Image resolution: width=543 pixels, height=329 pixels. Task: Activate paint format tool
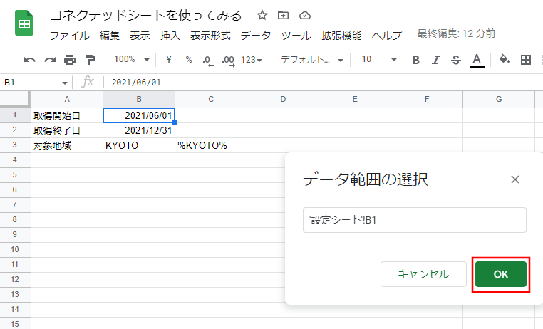click(x=90, y=60)
